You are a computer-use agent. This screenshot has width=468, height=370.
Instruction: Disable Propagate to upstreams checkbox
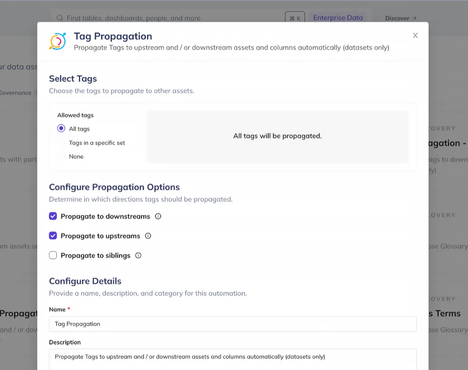(53, 236)
